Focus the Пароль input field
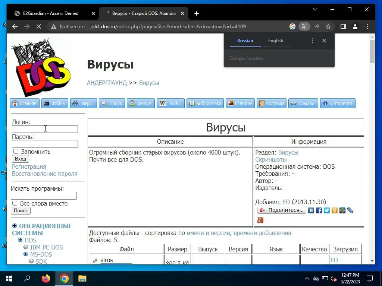This screenshot has width=382, height=286. [x=45, y=144]
